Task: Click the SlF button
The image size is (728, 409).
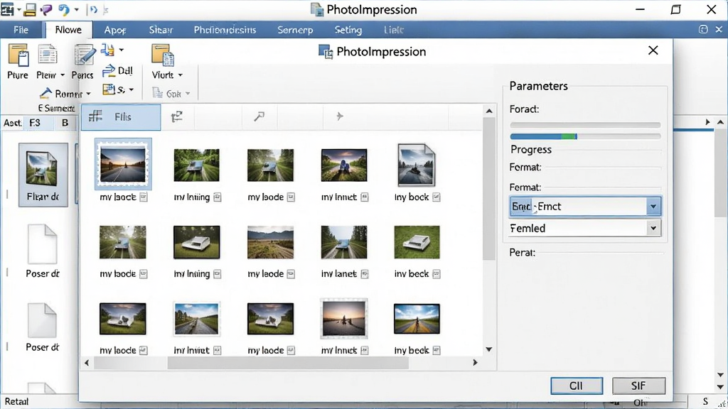Action: 638,386
